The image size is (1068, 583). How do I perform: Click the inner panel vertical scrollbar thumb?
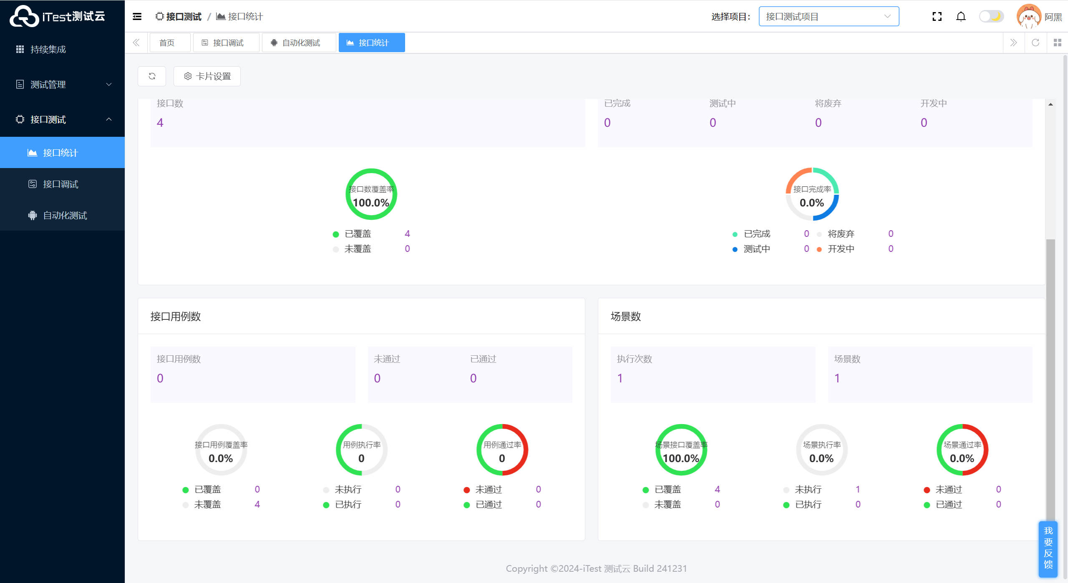click(x=1050, y=375)
